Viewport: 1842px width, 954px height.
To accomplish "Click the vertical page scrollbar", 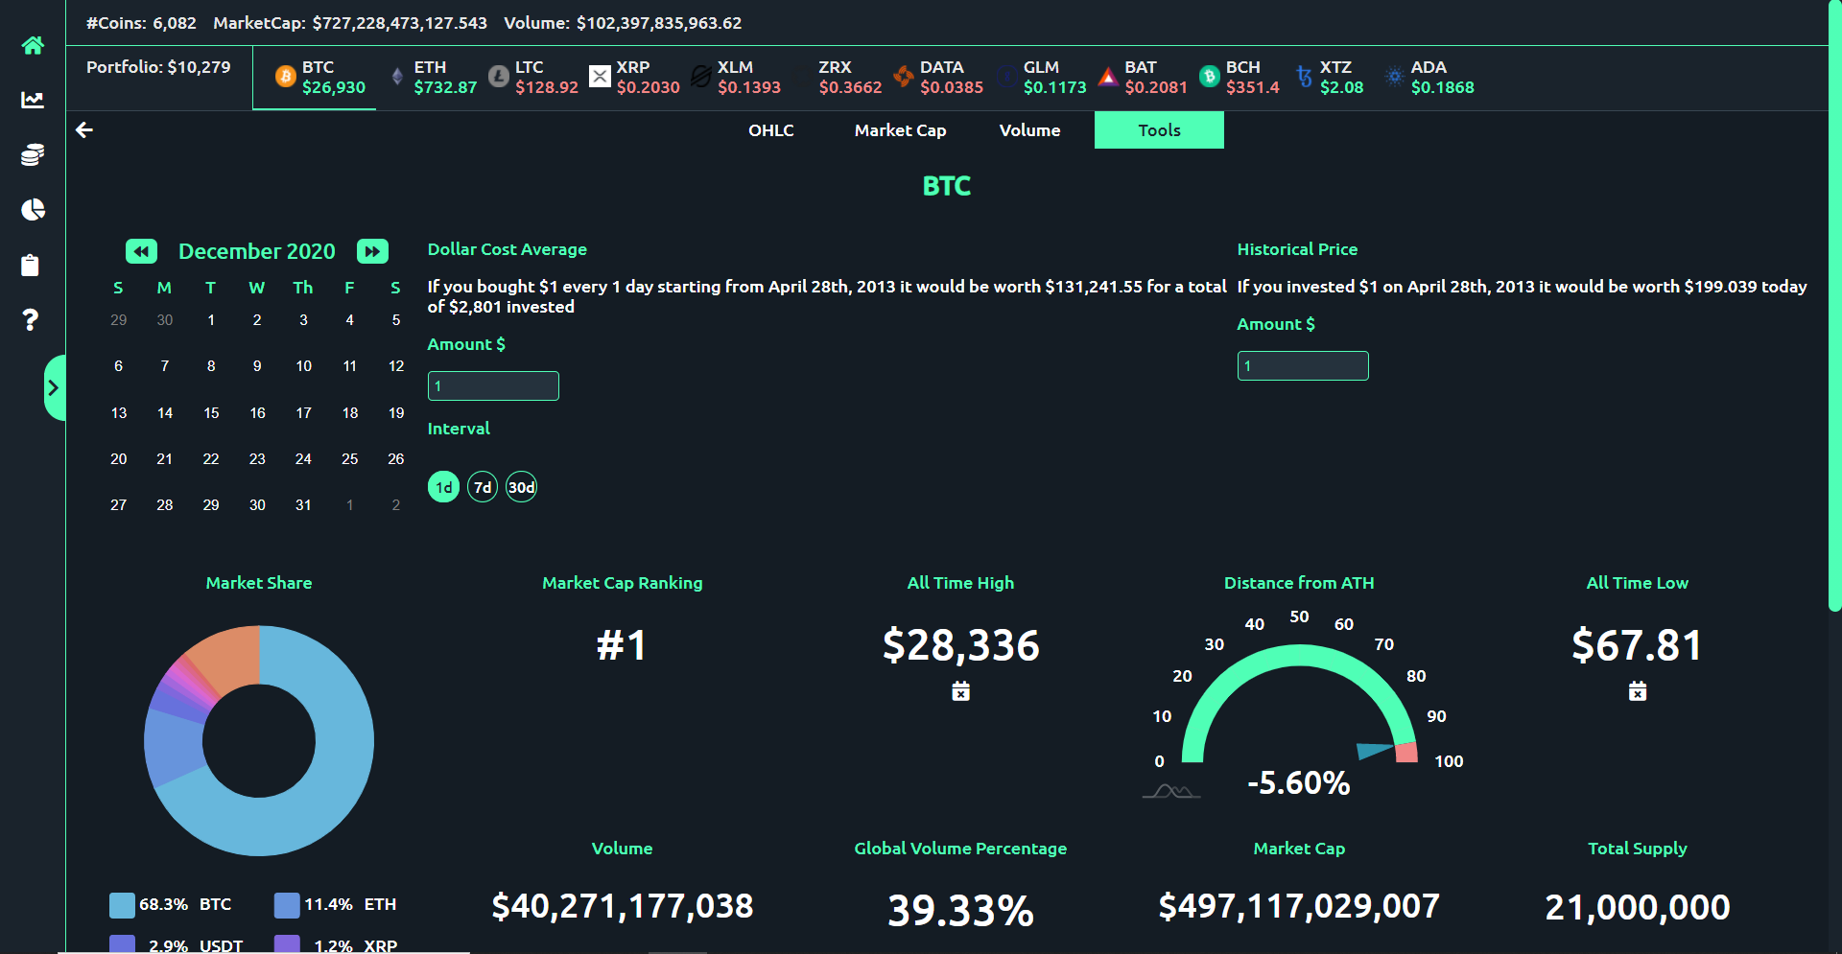I will (1834, 307).
